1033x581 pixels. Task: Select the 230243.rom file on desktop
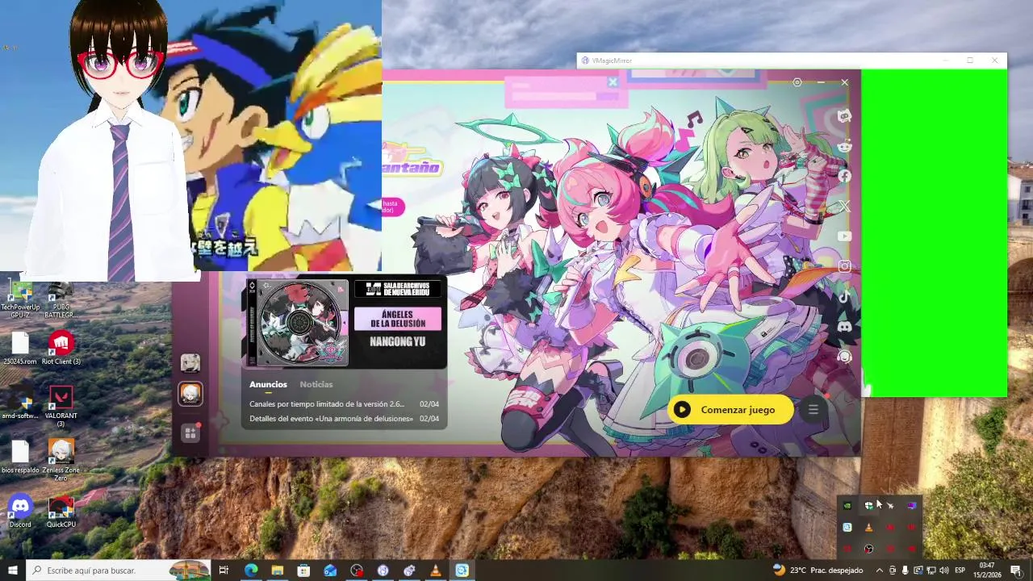pyautogui.click(x=20, y=349)
